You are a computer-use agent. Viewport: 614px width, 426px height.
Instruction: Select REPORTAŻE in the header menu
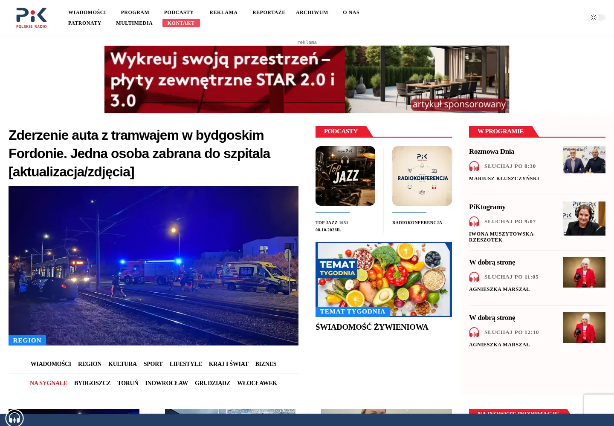pyautogui.click(x=269, y=12)
